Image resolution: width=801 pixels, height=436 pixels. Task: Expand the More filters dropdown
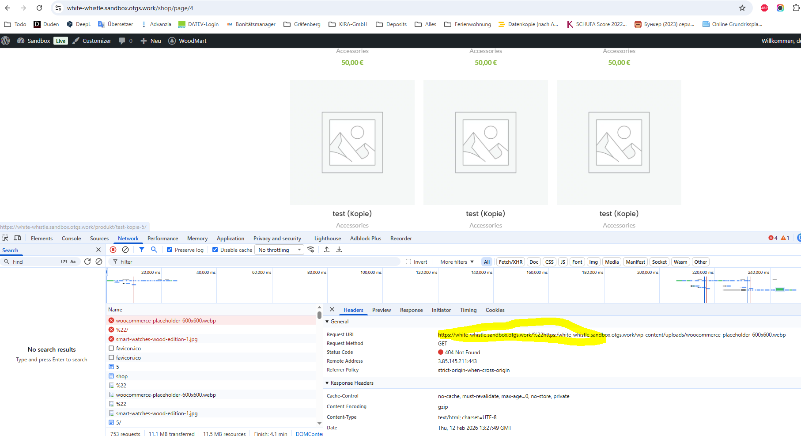click(457, 262)
